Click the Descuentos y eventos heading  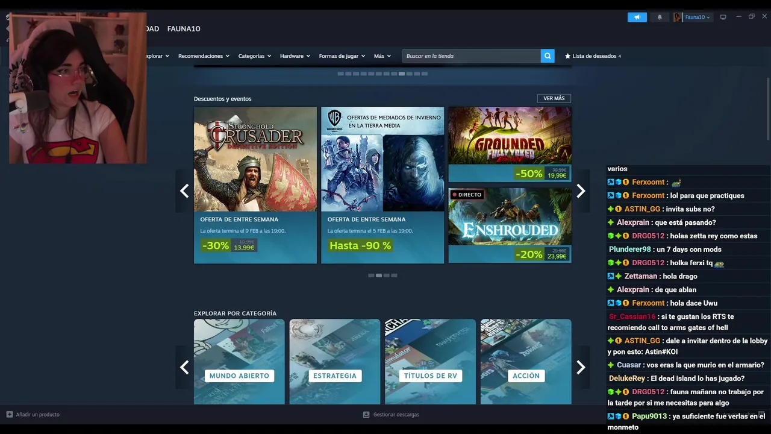click(222, 99)
